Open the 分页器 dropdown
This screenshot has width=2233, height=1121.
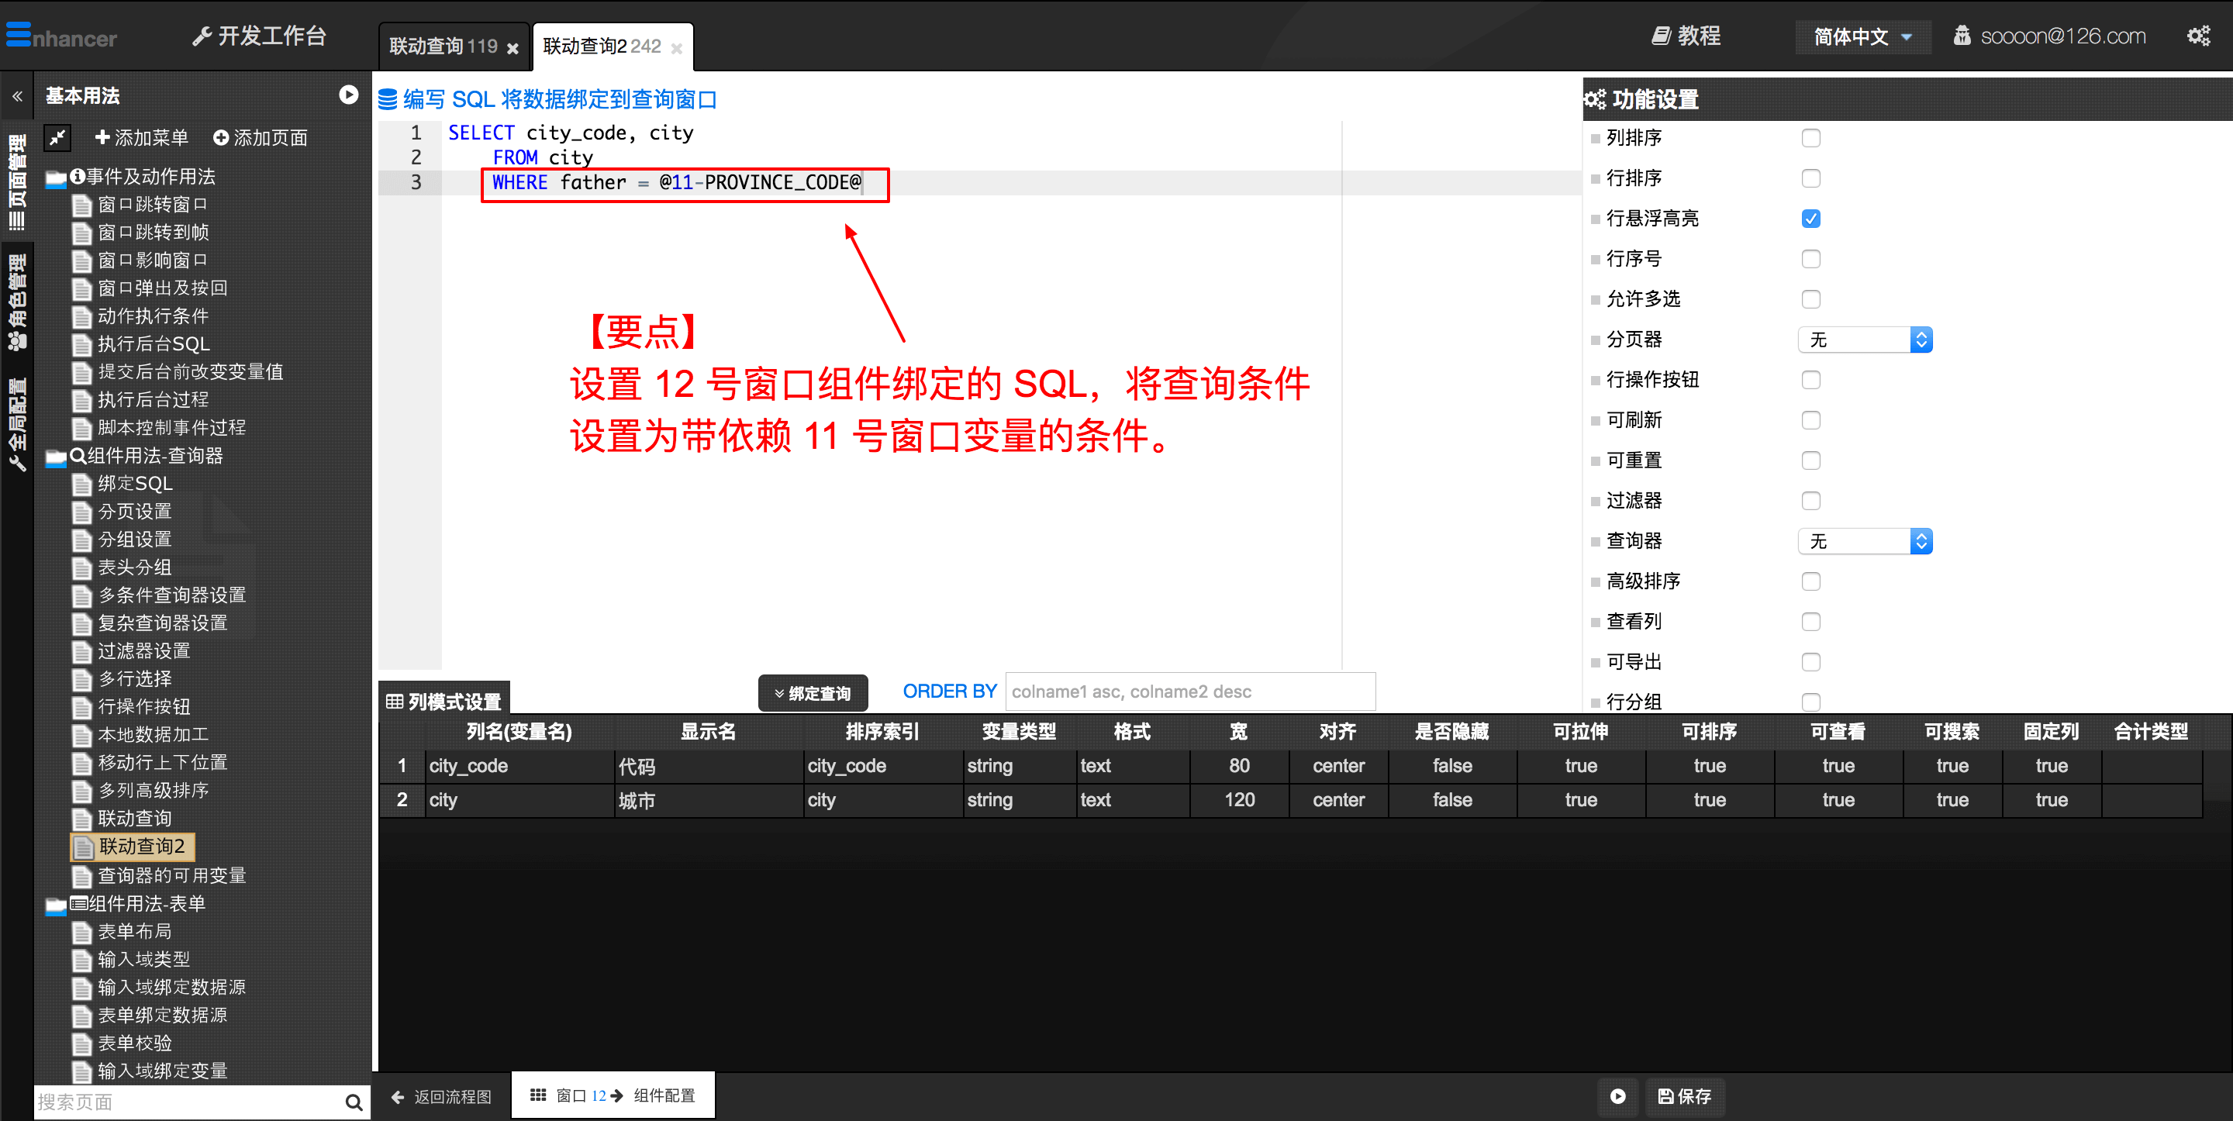point(1865,340)
